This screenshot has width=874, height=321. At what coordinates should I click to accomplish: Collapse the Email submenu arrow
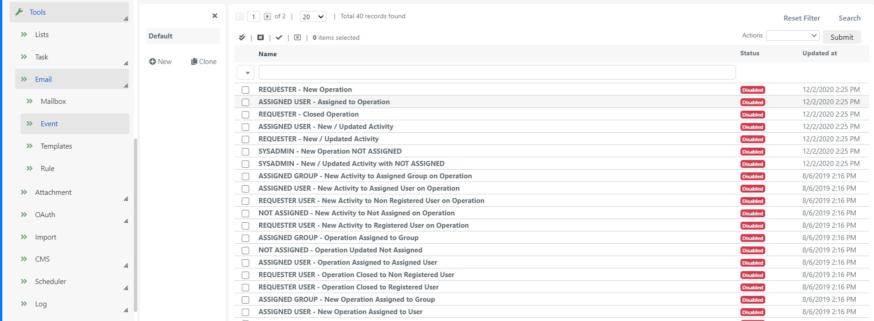pos(126,86)
